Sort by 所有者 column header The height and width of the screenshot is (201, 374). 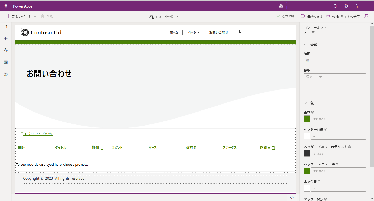pyautogui.click(x=191, y=148)
